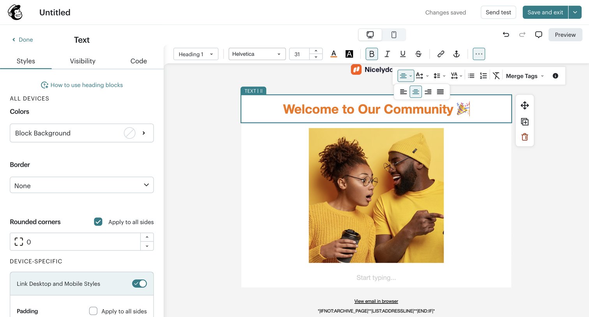The width and height of the screenshot is (589, 317).
Task: Decrease the font size
Action: tap(316, 57)
